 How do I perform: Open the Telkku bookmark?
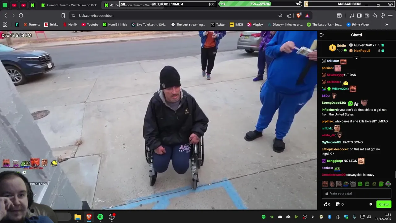[x=51, y=24]
